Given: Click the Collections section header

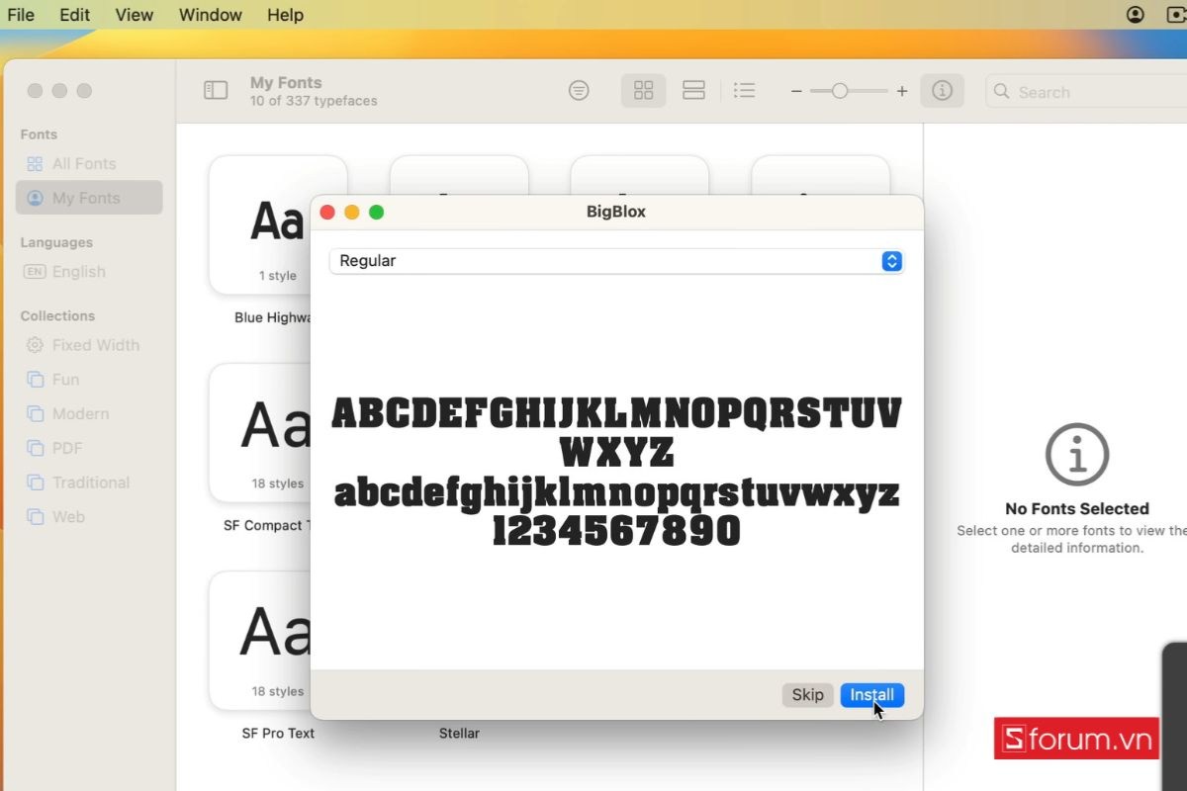Looking at the screenshot, I should (x=57, y=316).
